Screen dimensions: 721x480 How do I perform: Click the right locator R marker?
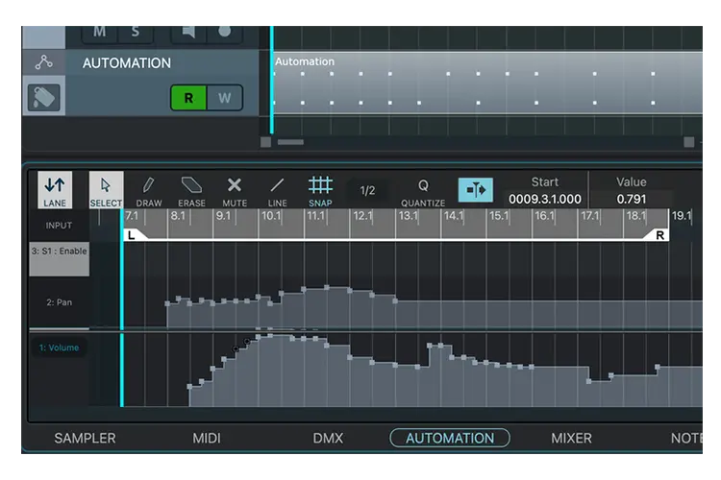659,235
